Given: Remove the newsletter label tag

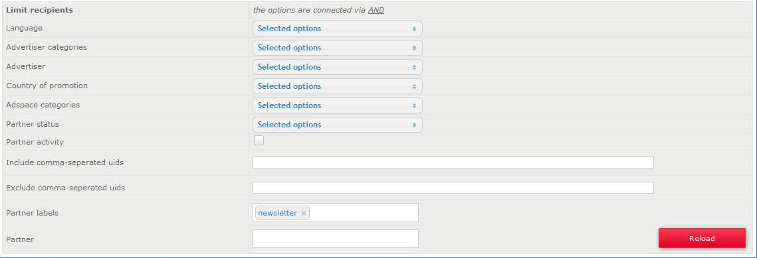Looking at the screenshot, I should [303, 214].
